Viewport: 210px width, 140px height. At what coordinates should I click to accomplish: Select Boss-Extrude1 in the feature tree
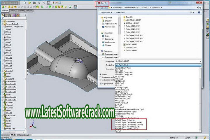[x=11, y=82]
